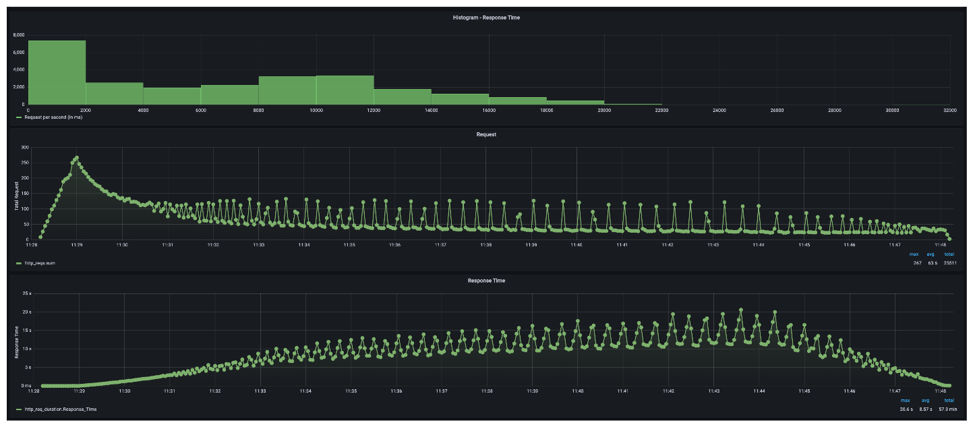Click the color swatch beside http_req_duration.Response_Time
The image size is (973, 427).
pos(19,409)
